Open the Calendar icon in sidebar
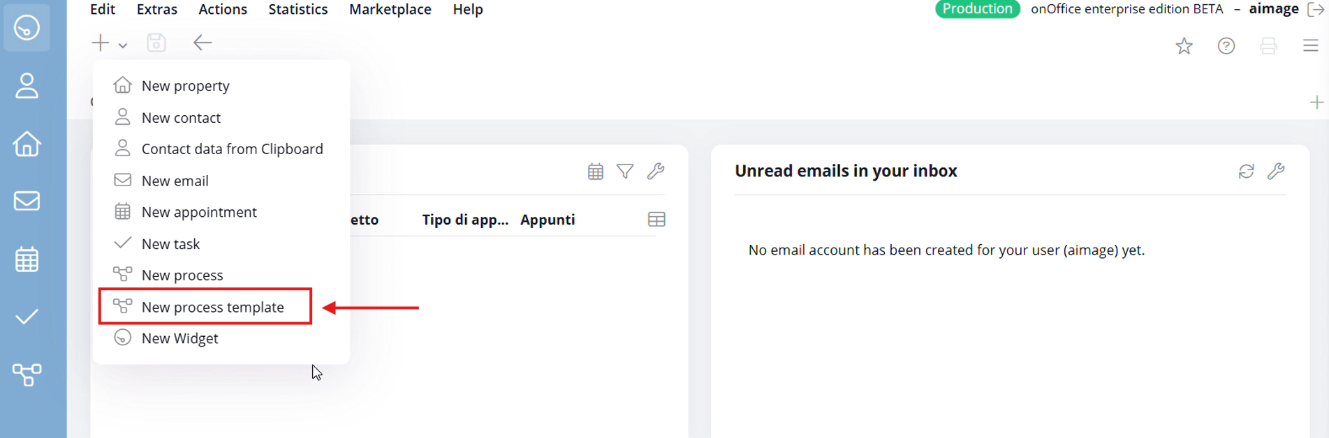This screenshot has height=438, width=1329. [x=27, y=259]
